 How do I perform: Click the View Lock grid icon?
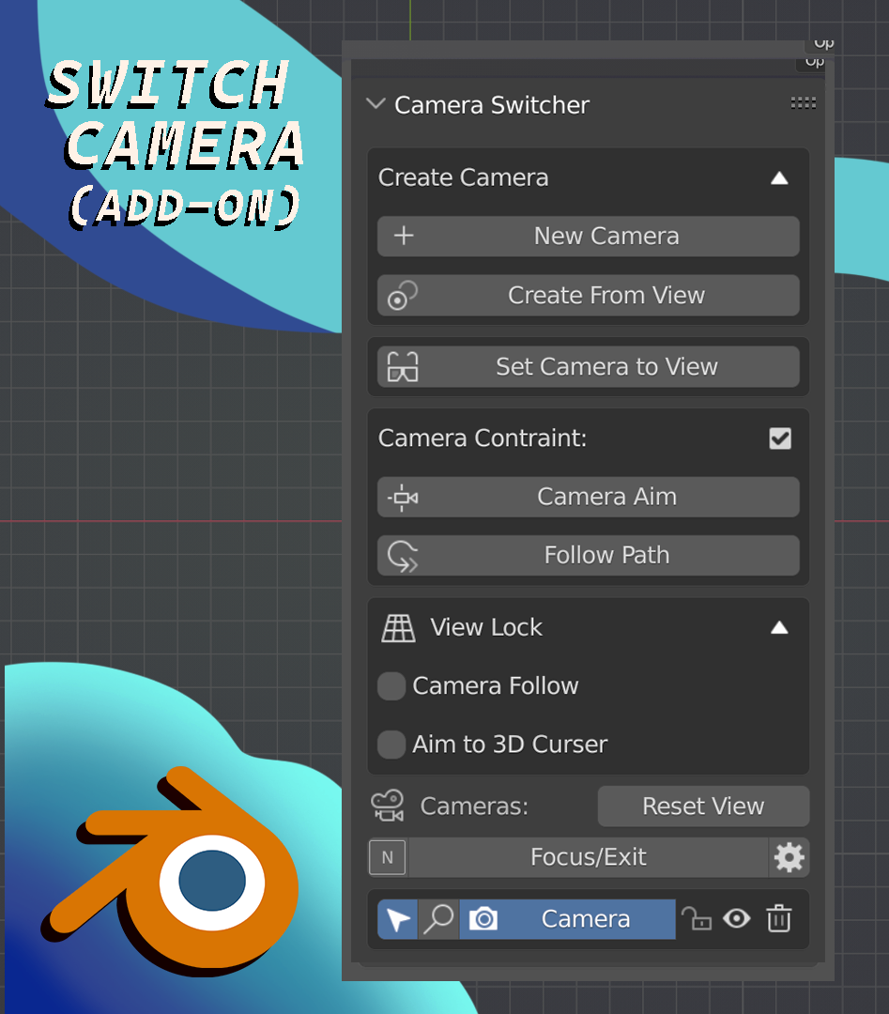pyautogui.click(x=398, y=627)
